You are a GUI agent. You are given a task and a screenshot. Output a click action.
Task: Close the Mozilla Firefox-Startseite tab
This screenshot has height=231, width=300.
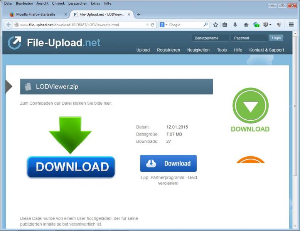66,14
